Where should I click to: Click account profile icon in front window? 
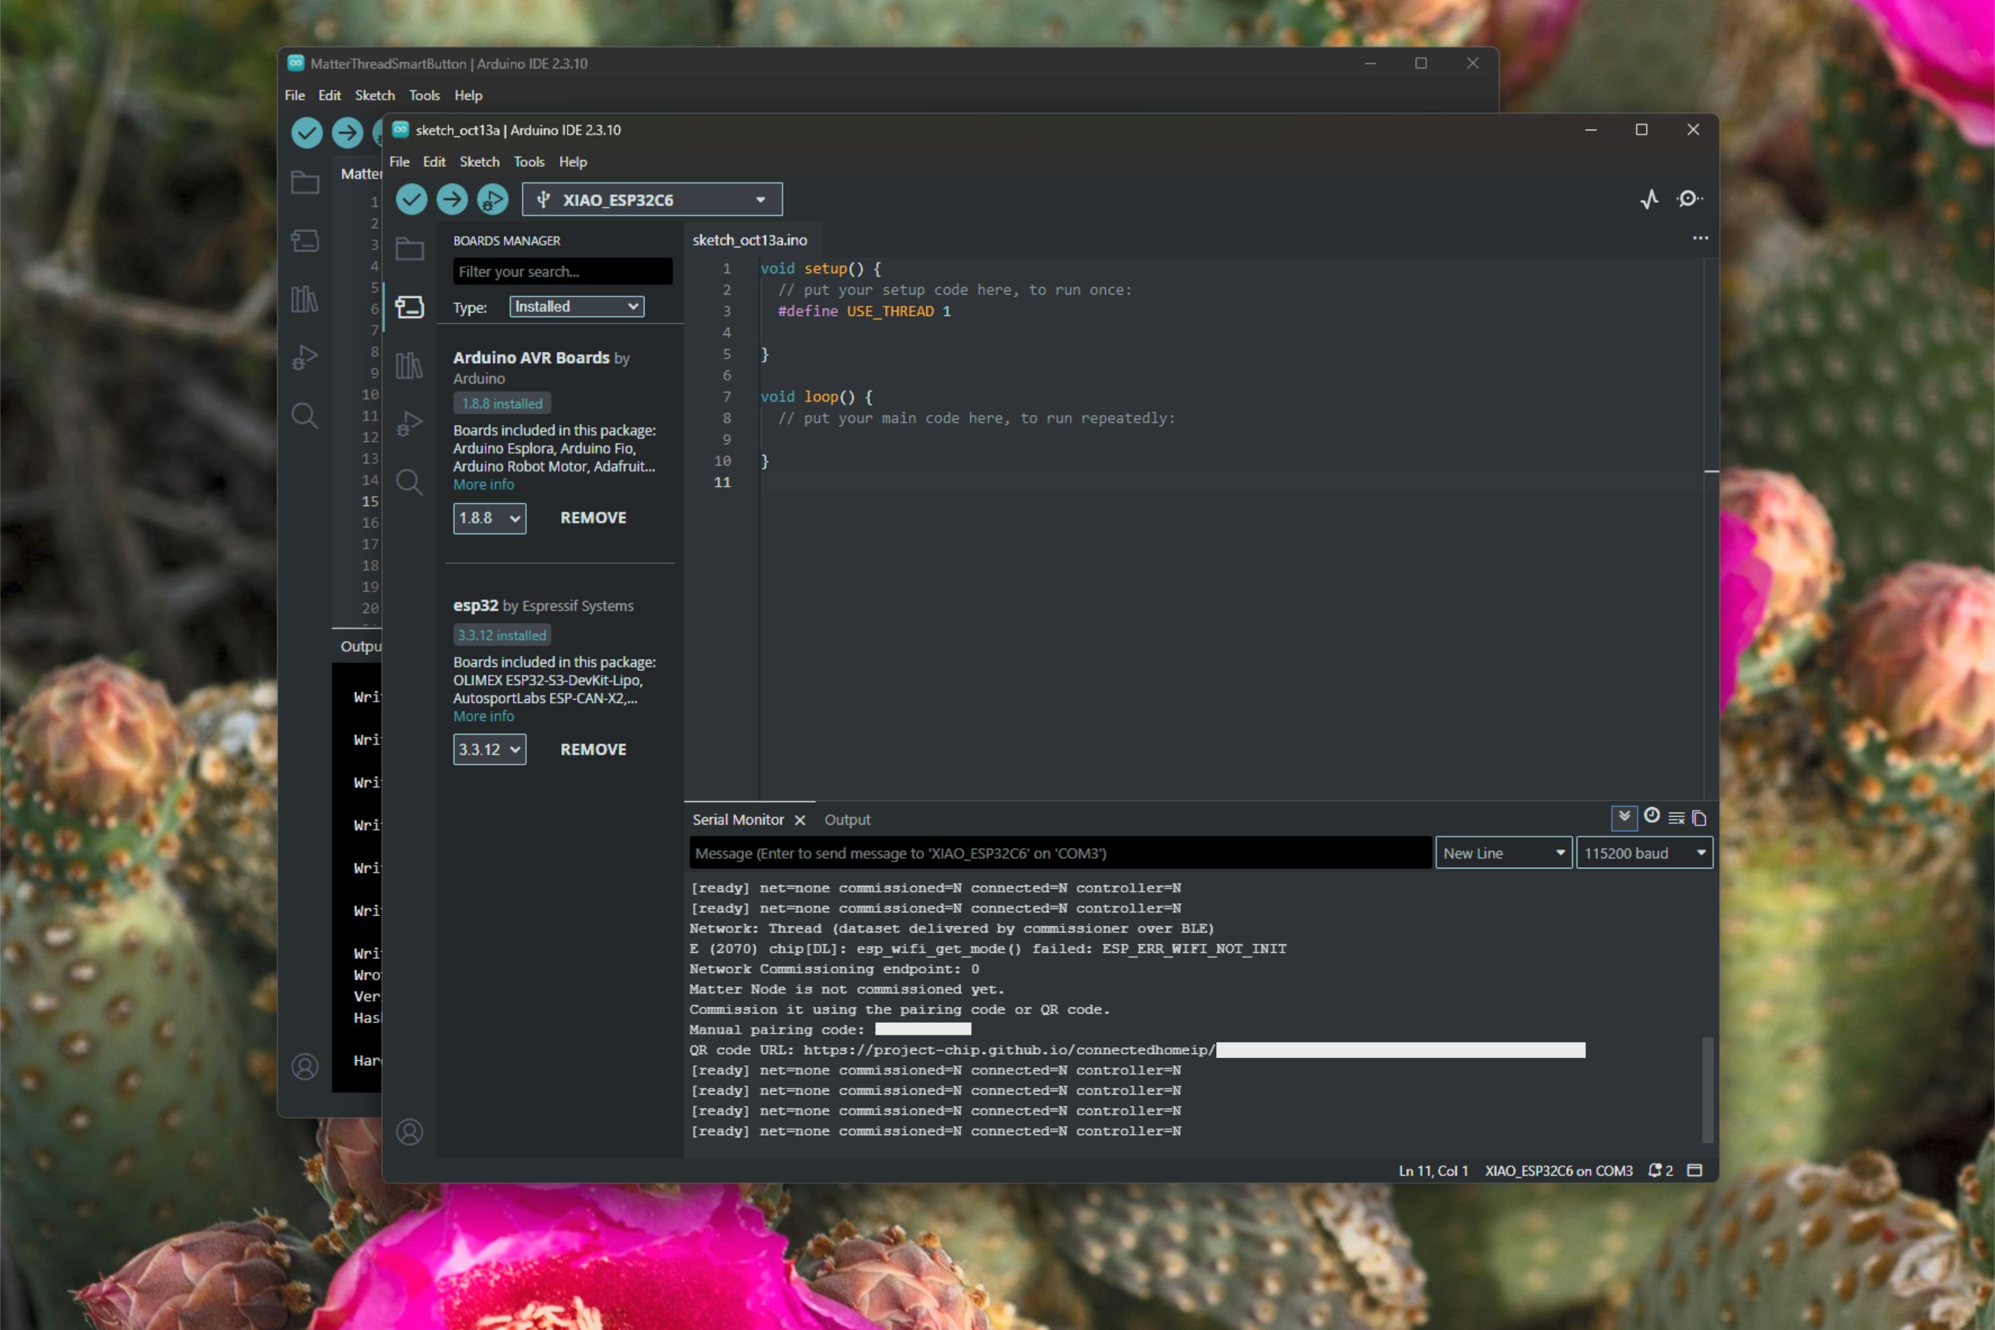pos(410,1132)
